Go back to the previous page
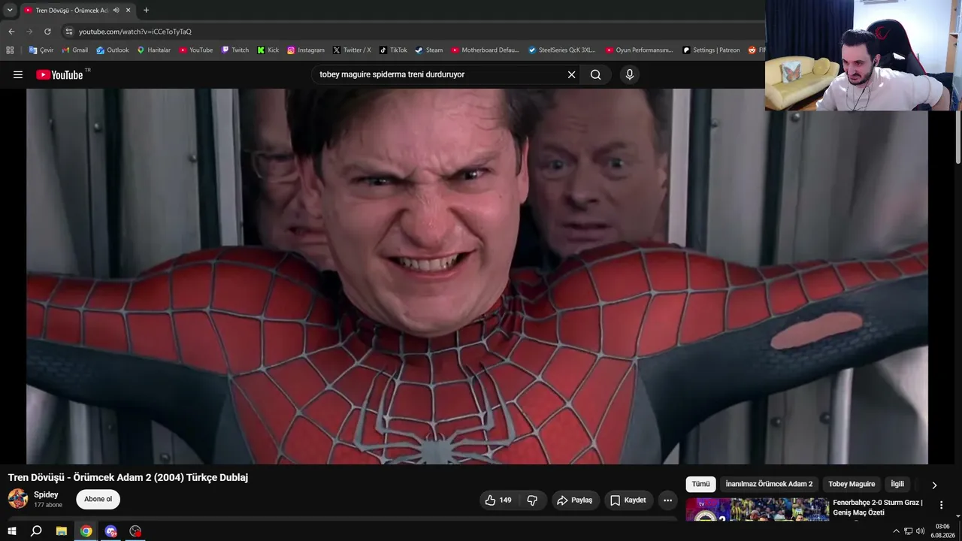The height and width of the screenshot is (541, 962). [x=11, y=32]
